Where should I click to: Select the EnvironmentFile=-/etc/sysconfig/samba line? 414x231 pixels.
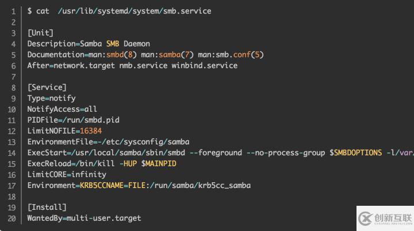[109, 142]
